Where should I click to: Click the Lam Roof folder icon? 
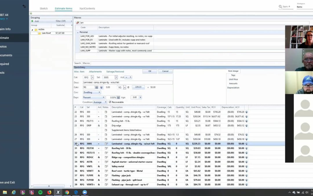[40, 33]
